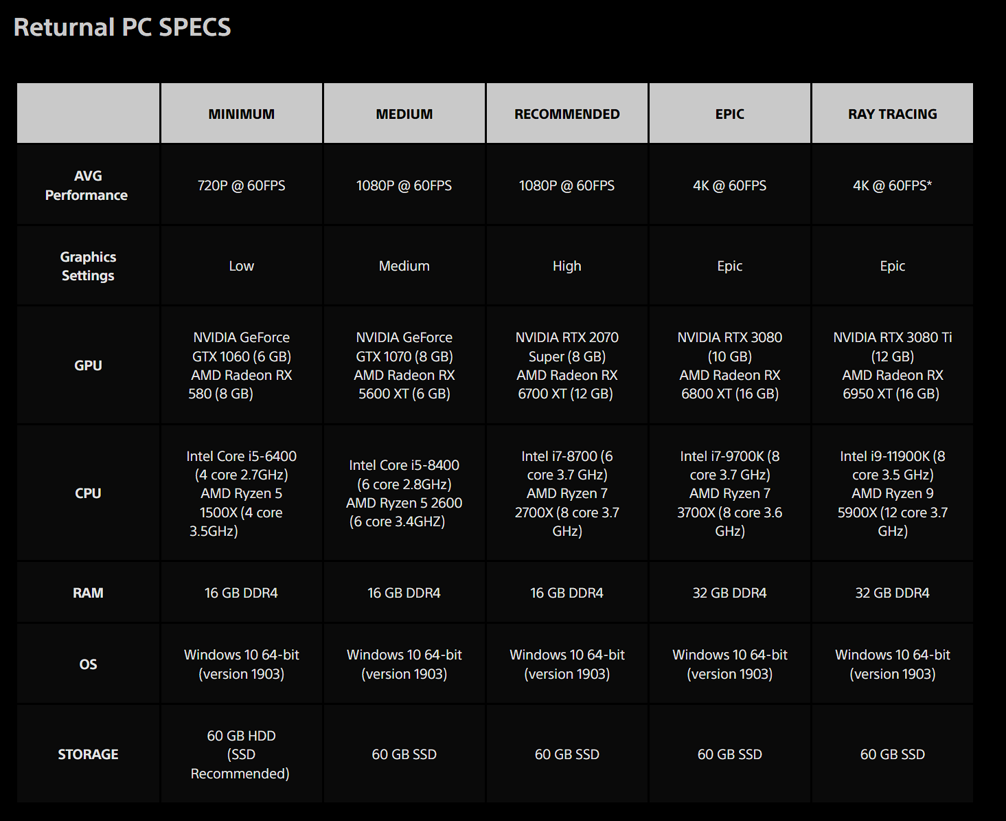
Task: Select the 60 GB HDD storage cell
Action: (x=241, y=754)
